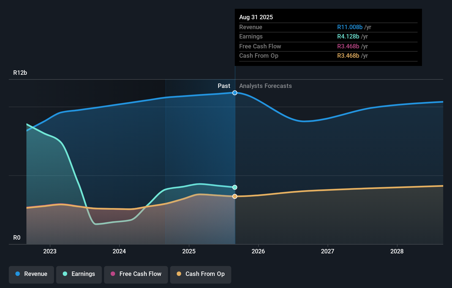Toggle the Earnings series visibility

(x=79, y=275)
